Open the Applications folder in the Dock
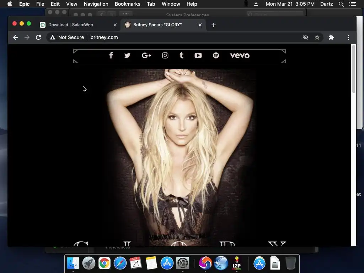Image resolution: width=364 pixels, height=273 pixels. point(259,263)
